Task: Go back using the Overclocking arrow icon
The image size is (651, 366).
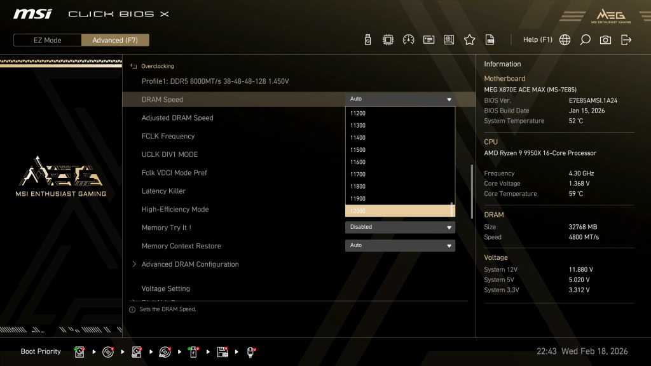Action: (134, 66)
